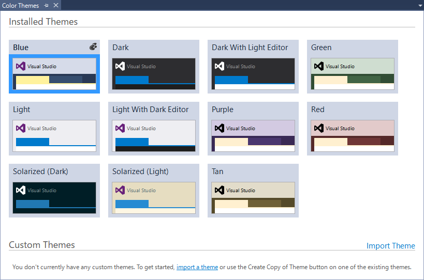This screenshot has height=280, width=424.
Task: Click the Visual Studio logo in Blue preview
Action: coord(21,66)
